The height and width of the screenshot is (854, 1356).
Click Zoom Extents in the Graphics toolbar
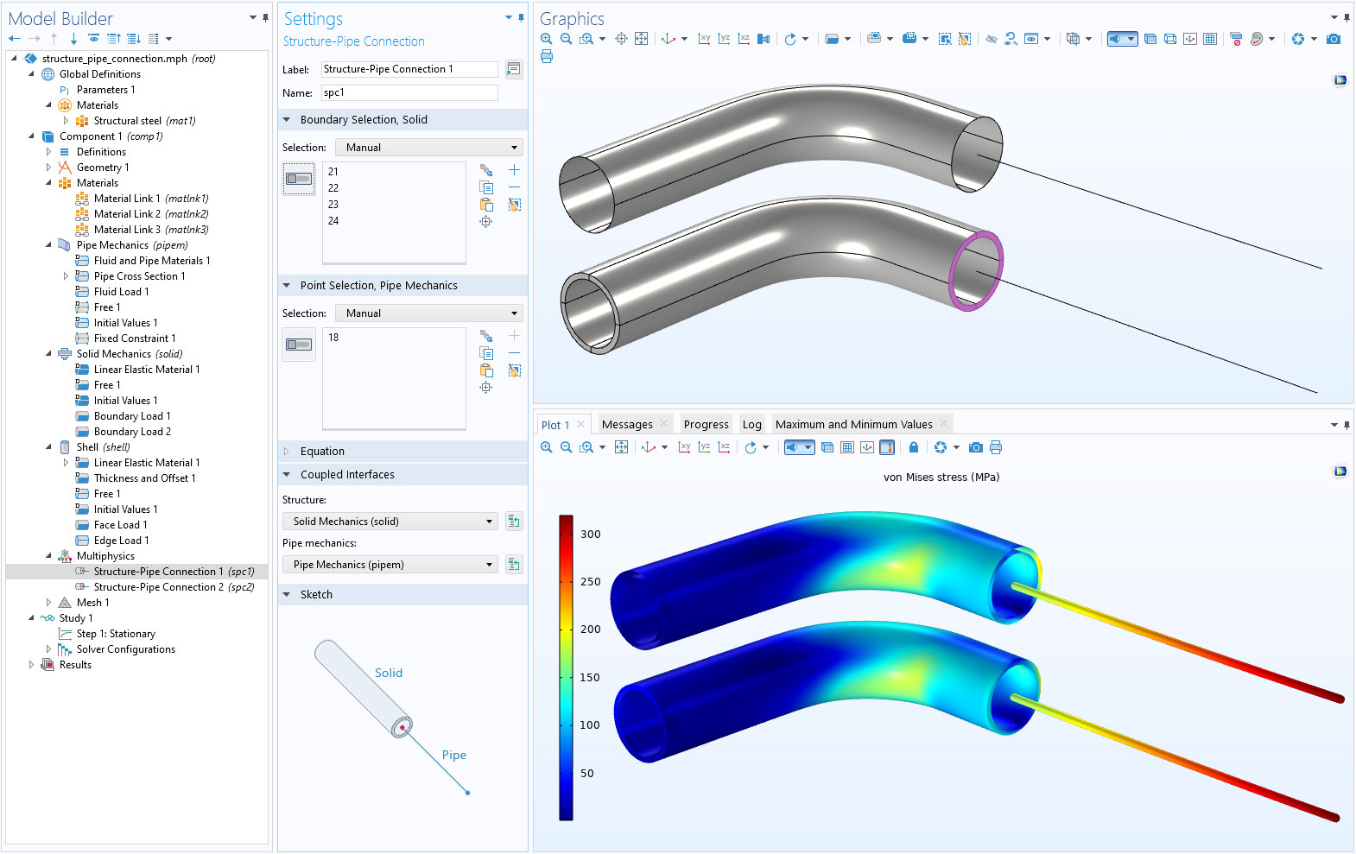641,39
